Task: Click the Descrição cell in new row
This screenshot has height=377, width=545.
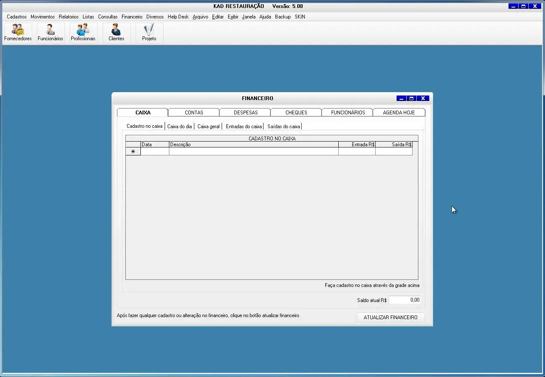Action: pyautogui.click(x=254, y=151)
